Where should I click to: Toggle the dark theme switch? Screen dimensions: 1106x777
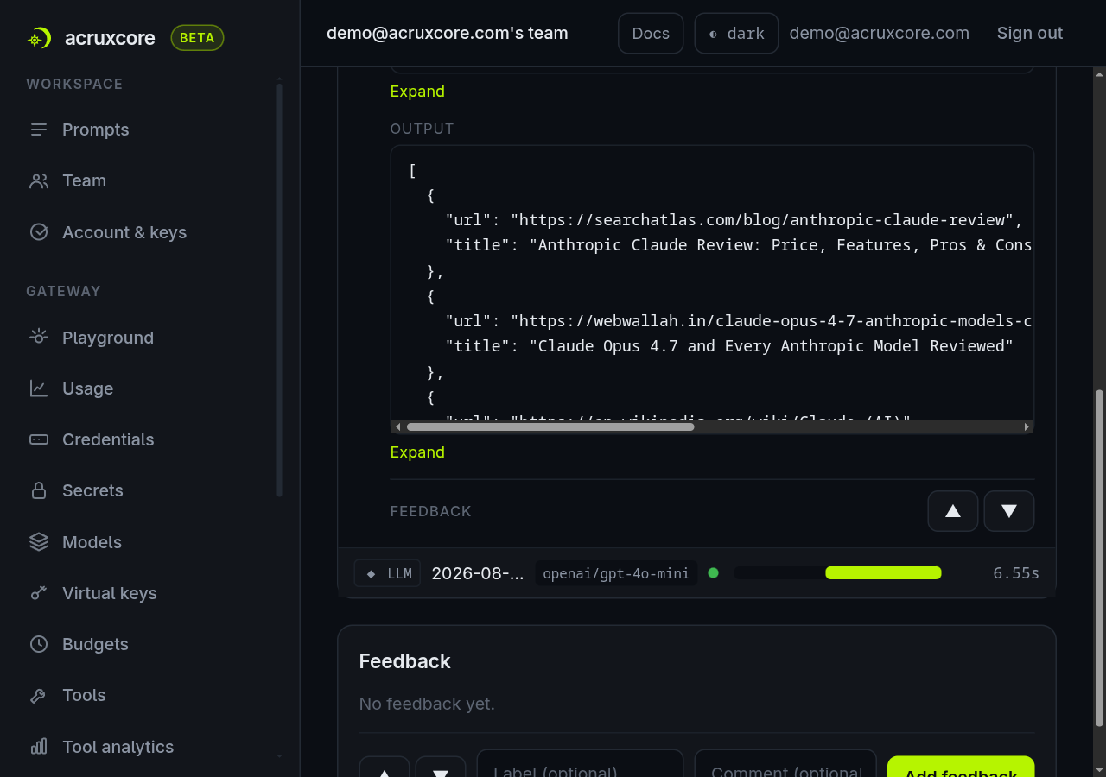736,34
